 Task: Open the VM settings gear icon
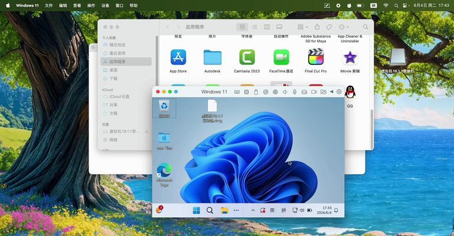[339, 91]
